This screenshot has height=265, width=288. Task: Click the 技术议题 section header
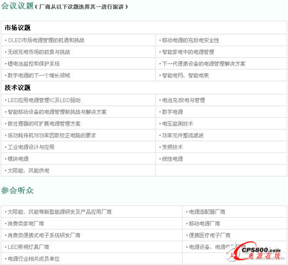18,88
